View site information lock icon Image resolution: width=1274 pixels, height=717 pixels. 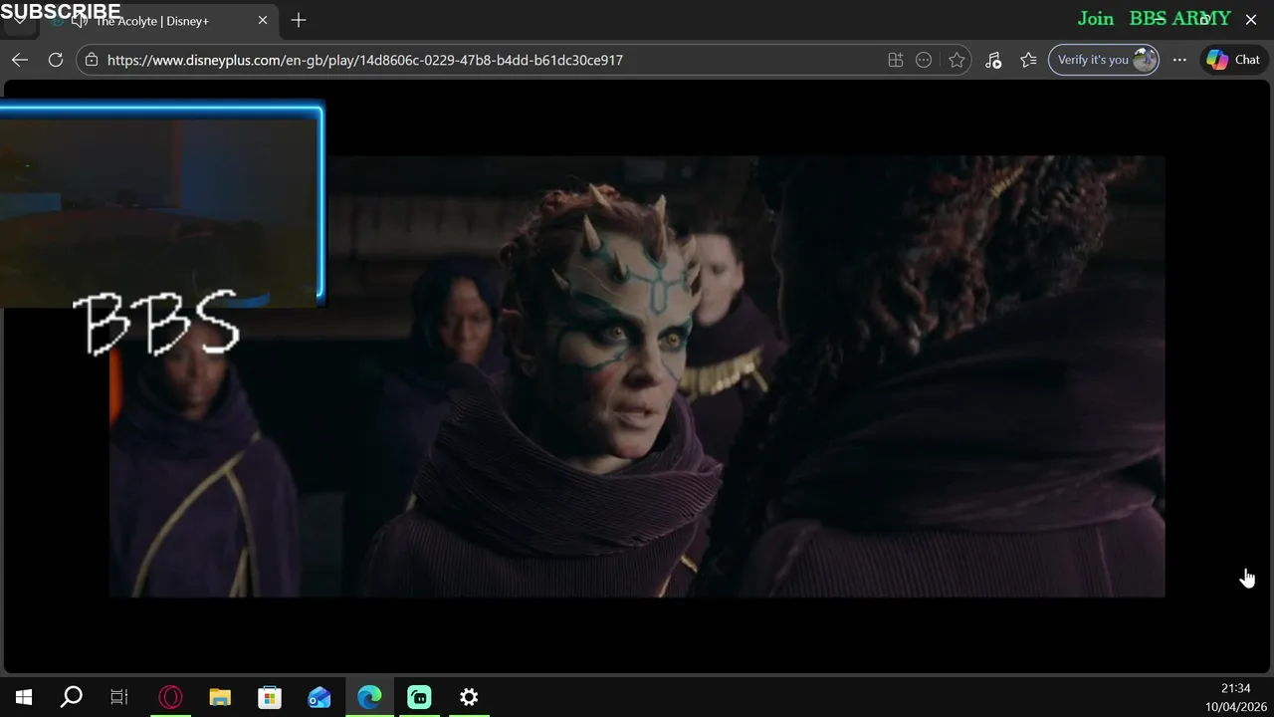click(x=92, y=60)
